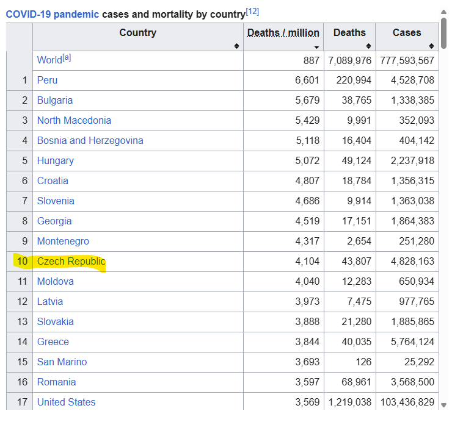Image resolution: width=452 pixels, height=422 pixels.
Task: Open San Marino country link
Action: point(62,362)
